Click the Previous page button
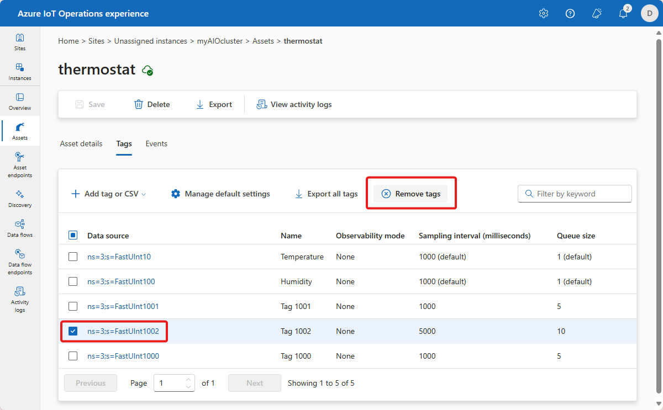Image resolution: width=663 pixels, height=410 pixels. click(91, 383)
